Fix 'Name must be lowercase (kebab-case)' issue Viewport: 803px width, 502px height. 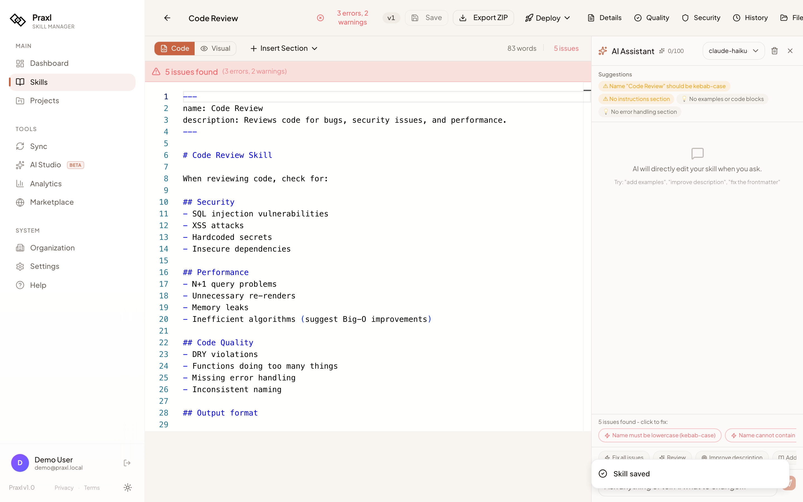pos(660,435)
